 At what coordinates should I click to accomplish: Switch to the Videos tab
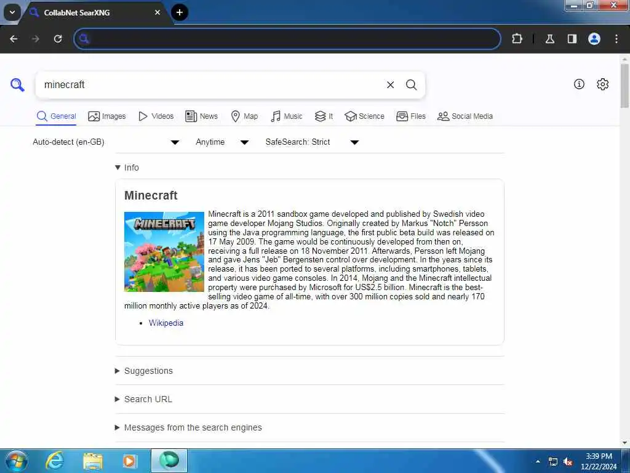click(x=156, y=116)
